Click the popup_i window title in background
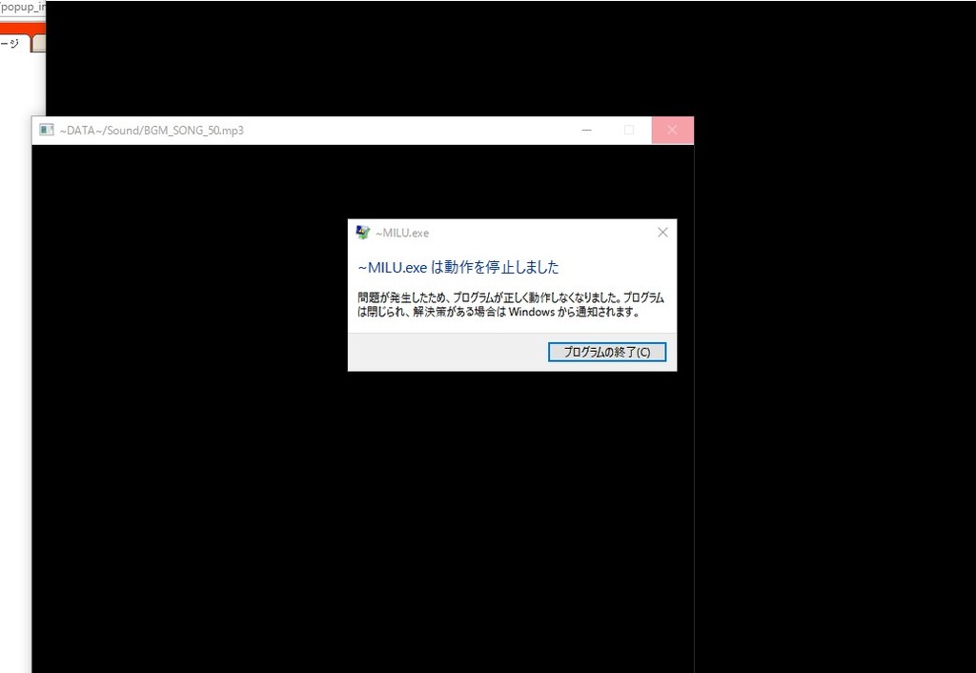The width and height of the screenshot is (976, 673). [21, 7]
